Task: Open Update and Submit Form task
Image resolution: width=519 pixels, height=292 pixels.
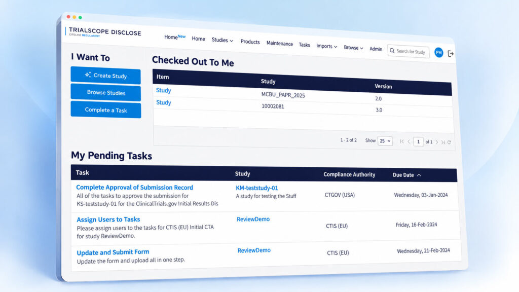Action: 113,252
